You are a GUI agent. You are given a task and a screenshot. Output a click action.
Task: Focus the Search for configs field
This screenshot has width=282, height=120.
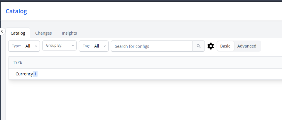click(152, 46)
